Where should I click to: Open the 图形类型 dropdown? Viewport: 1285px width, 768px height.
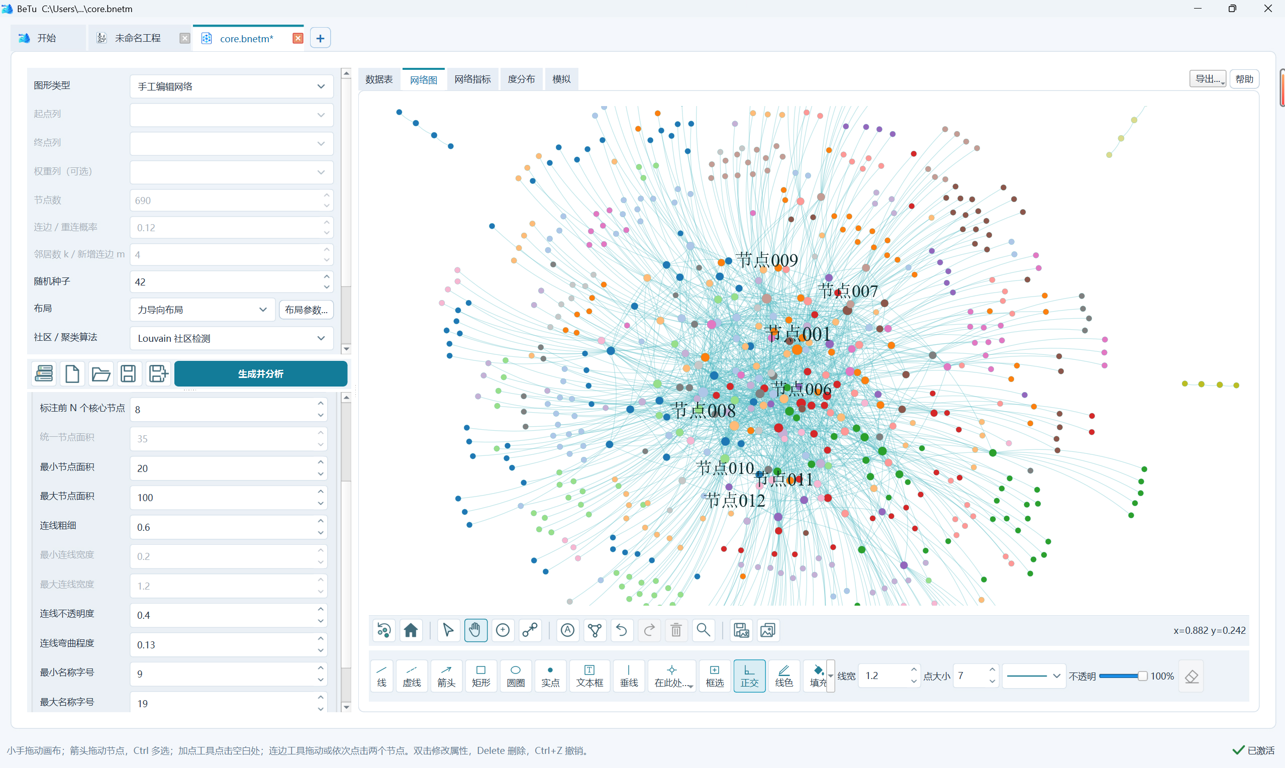click(231, 86)
